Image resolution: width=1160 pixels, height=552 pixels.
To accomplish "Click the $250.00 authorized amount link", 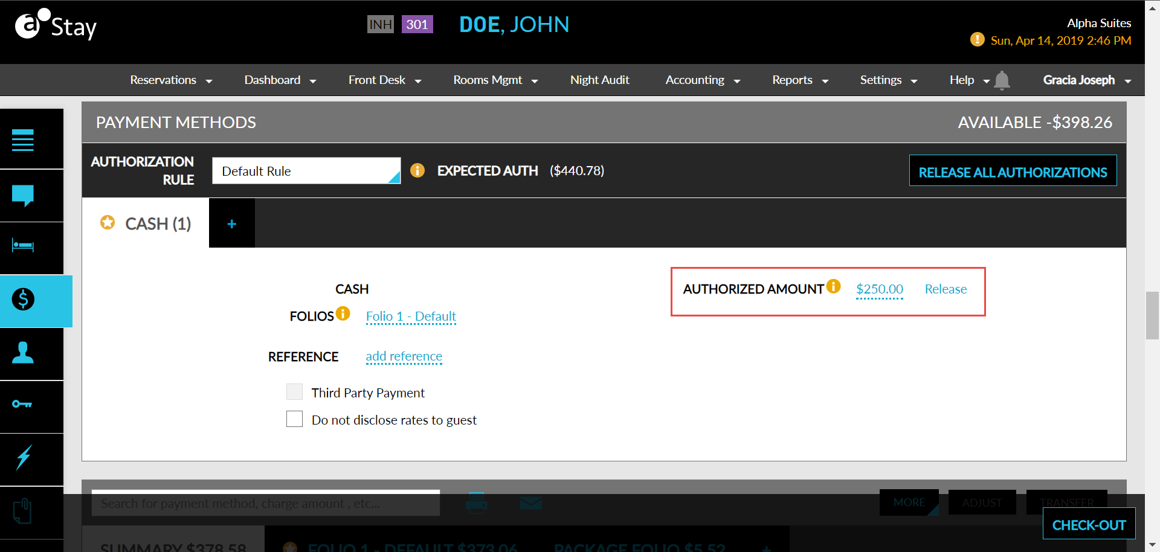I will [880, 289].
